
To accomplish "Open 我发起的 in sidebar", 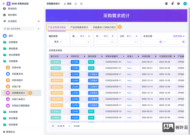I will (12, 9).
